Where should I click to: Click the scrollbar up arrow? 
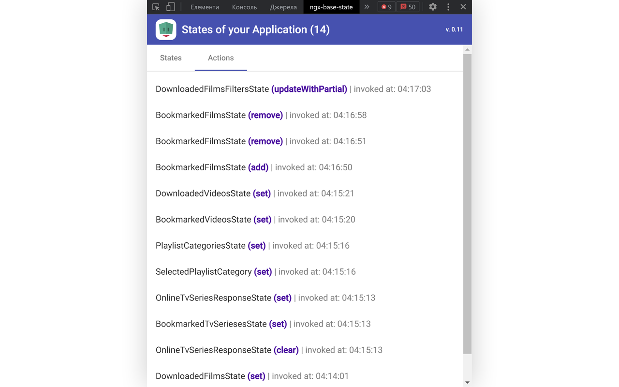[x=467, y=49]
